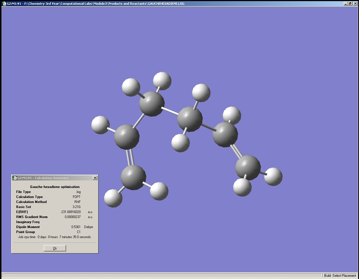359x279 pixels.
Task: Click Ok in the Calculation Summary dialog
Action: pos(55,248)
